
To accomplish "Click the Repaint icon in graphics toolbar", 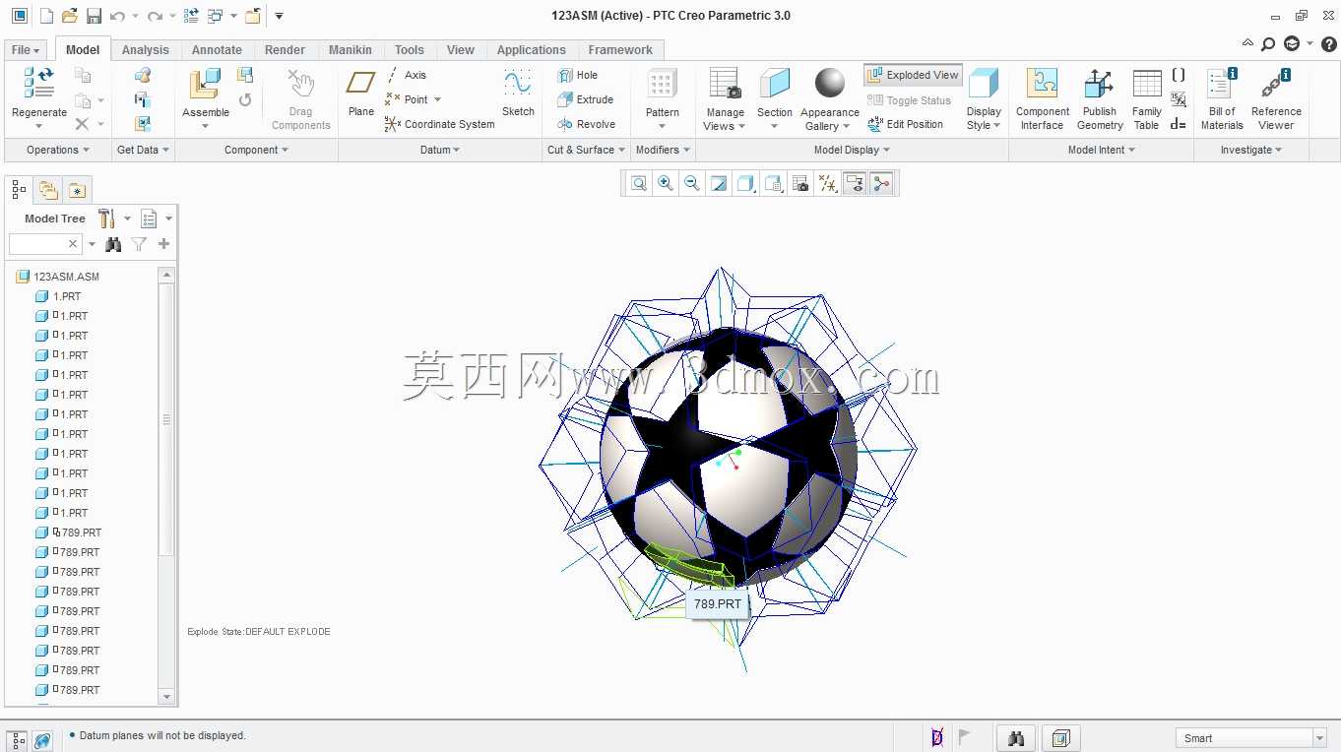I will tap(719, 183).
